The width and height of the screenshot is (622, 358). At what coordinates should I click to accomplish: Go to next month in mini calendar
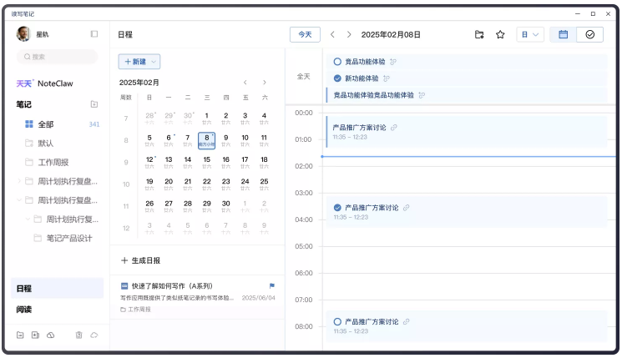pyautogui.click(x=264, y=83)
